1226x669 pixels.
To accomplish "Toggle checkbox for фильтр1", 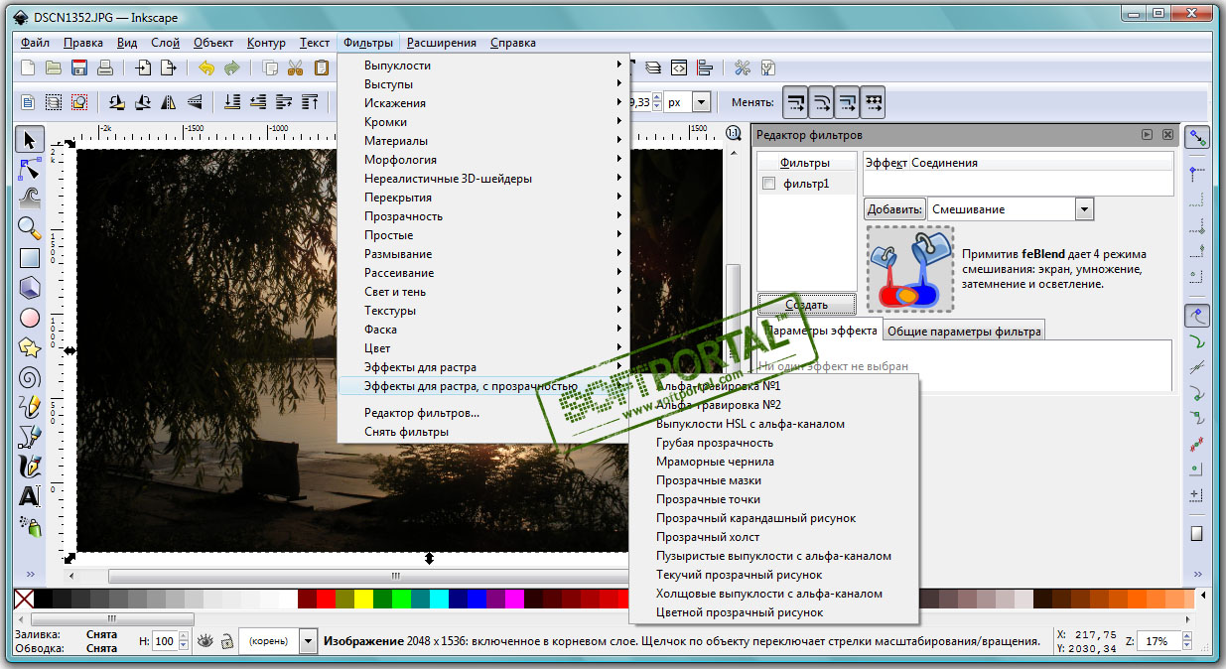I will pyautogui.click(x=768, y=184).
